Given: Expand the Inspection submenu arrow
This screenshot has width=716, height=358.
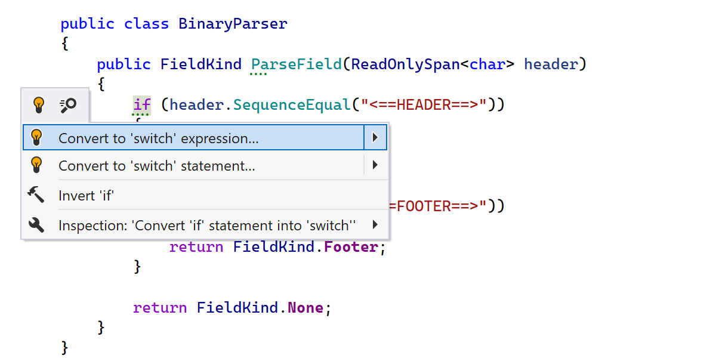Looking at the screenshot, I should 375,225.
